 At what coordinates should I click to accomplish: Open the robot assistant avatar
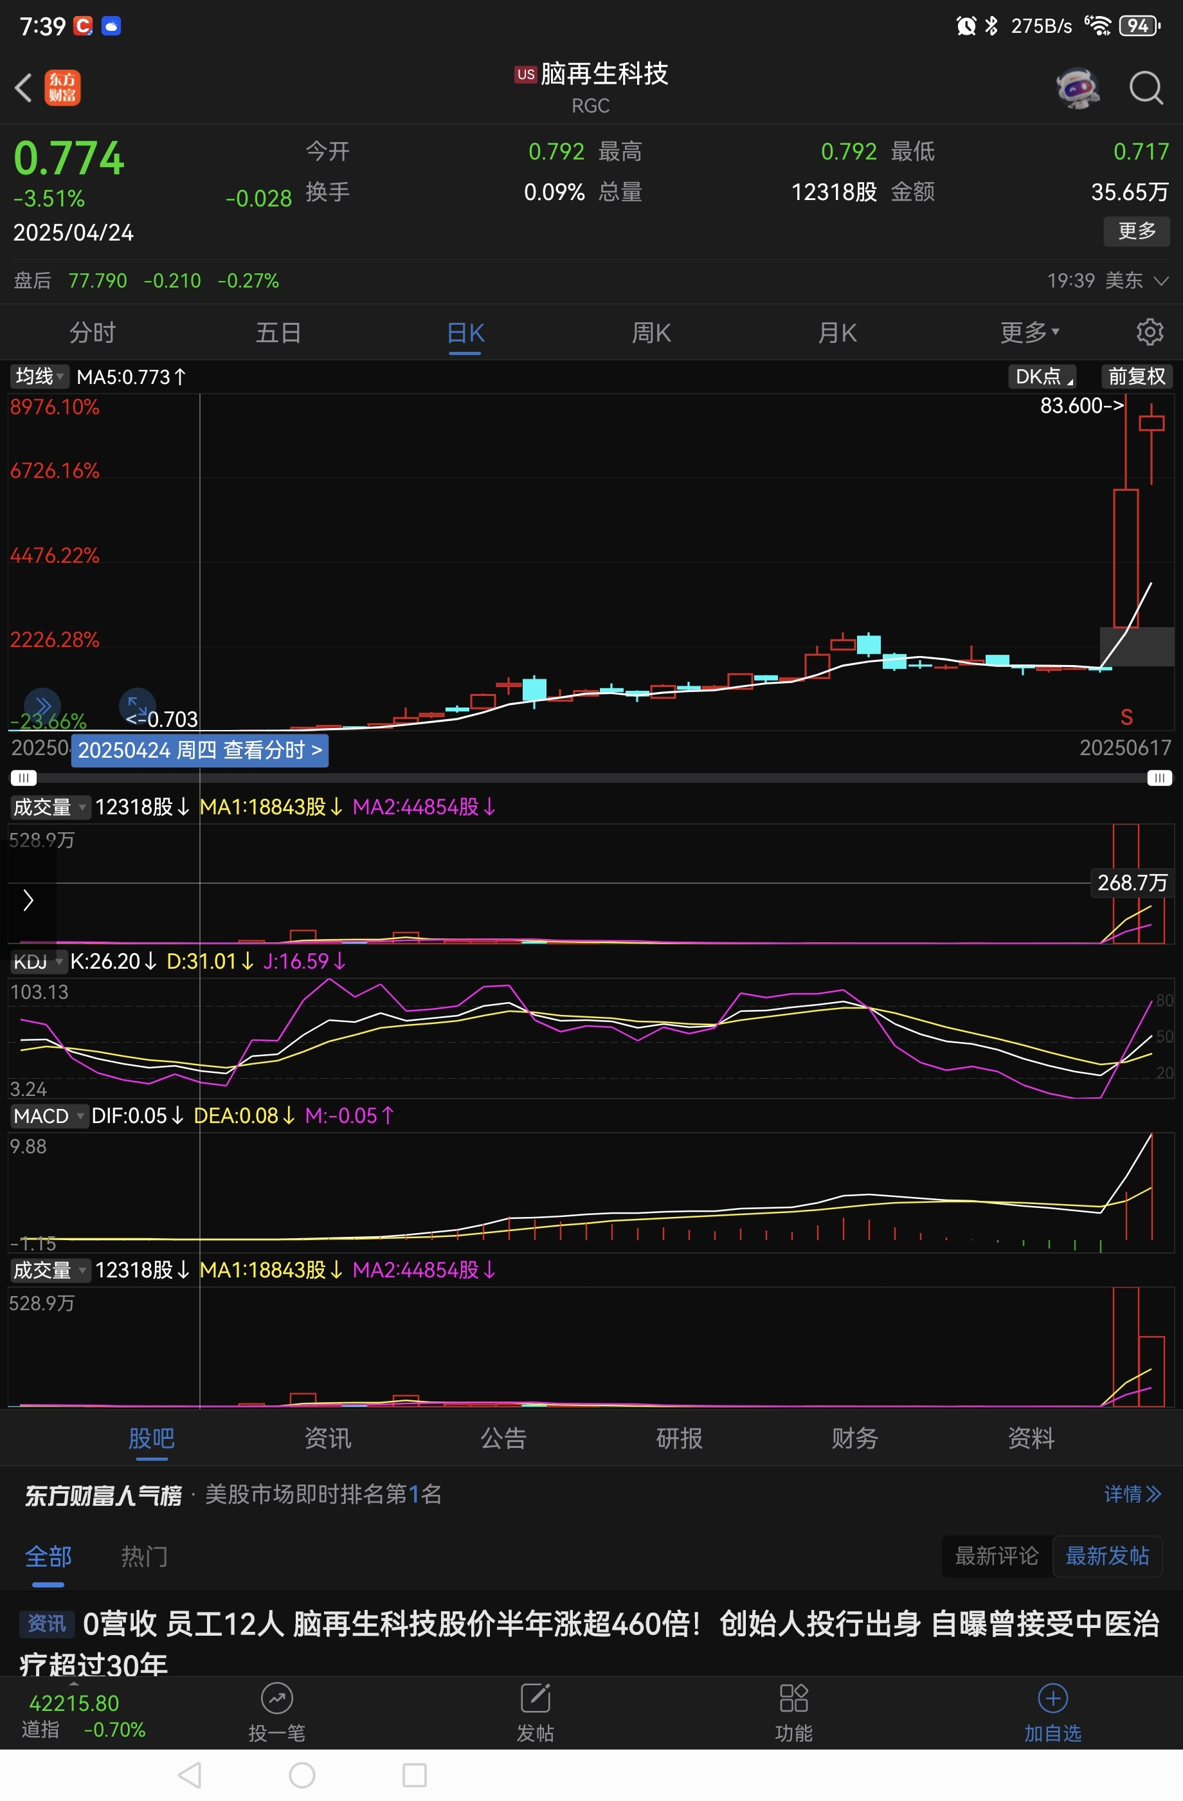click(x=1077, y=87)
